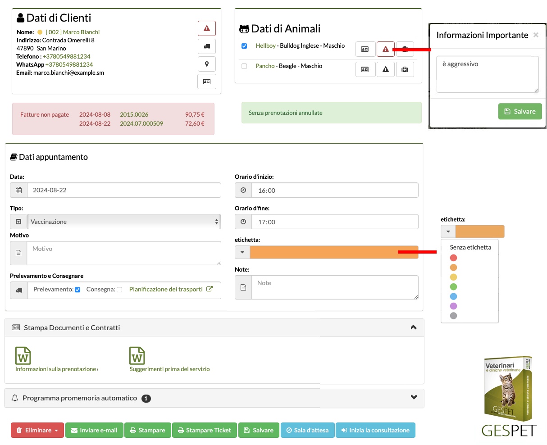Open Informazioni sulla prenotazione Word document icon
Screen dimensions: 547x445
(23, 355)
